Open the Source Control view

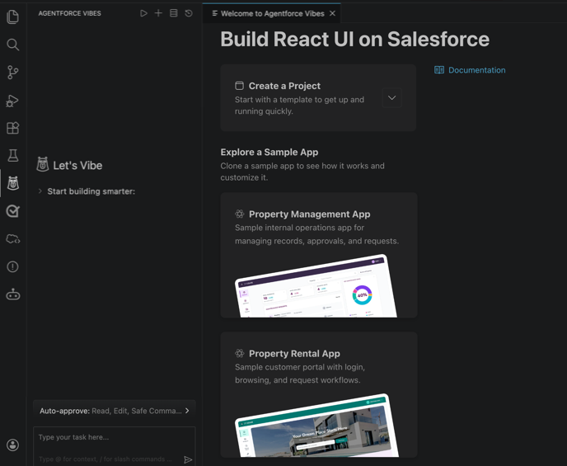tap(12, 73)
